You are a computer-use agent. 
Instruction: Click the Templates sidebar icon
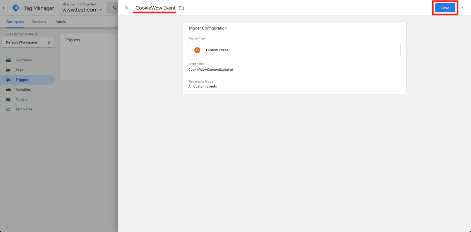(x=9, y=109)
